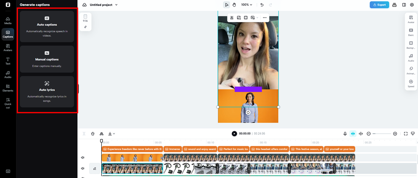Image resolution: width=418 pixels, height=178 pixels.
Task: Open the Elements sidebar tab
Action: point(8,88)
